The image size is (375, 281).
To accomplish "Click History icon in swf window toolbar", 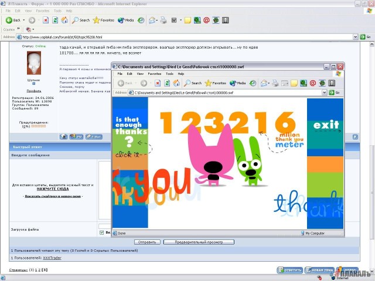I will [x=253, y=83].
